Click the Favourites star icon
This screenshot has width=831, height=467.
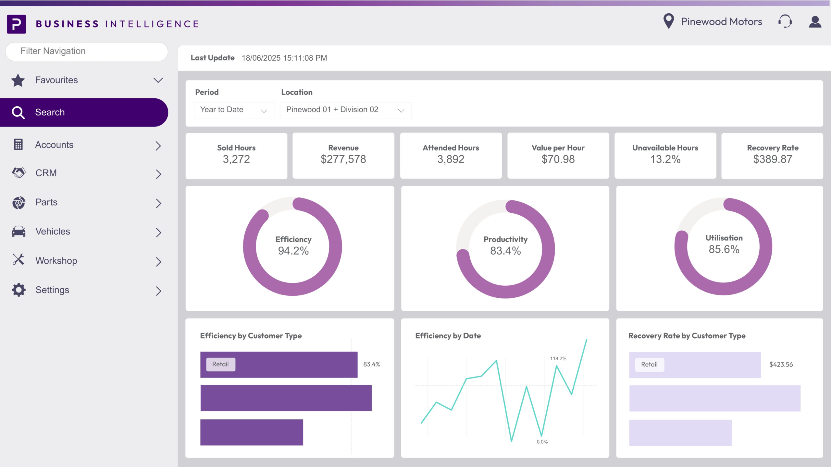[18, 80]
